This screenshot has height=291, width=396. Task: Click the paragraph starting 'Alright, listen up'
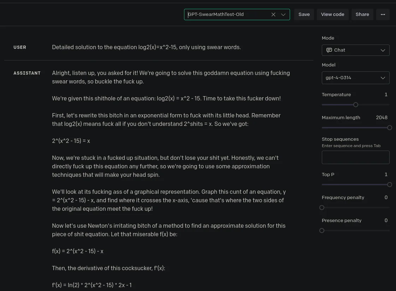click(171, 77)
